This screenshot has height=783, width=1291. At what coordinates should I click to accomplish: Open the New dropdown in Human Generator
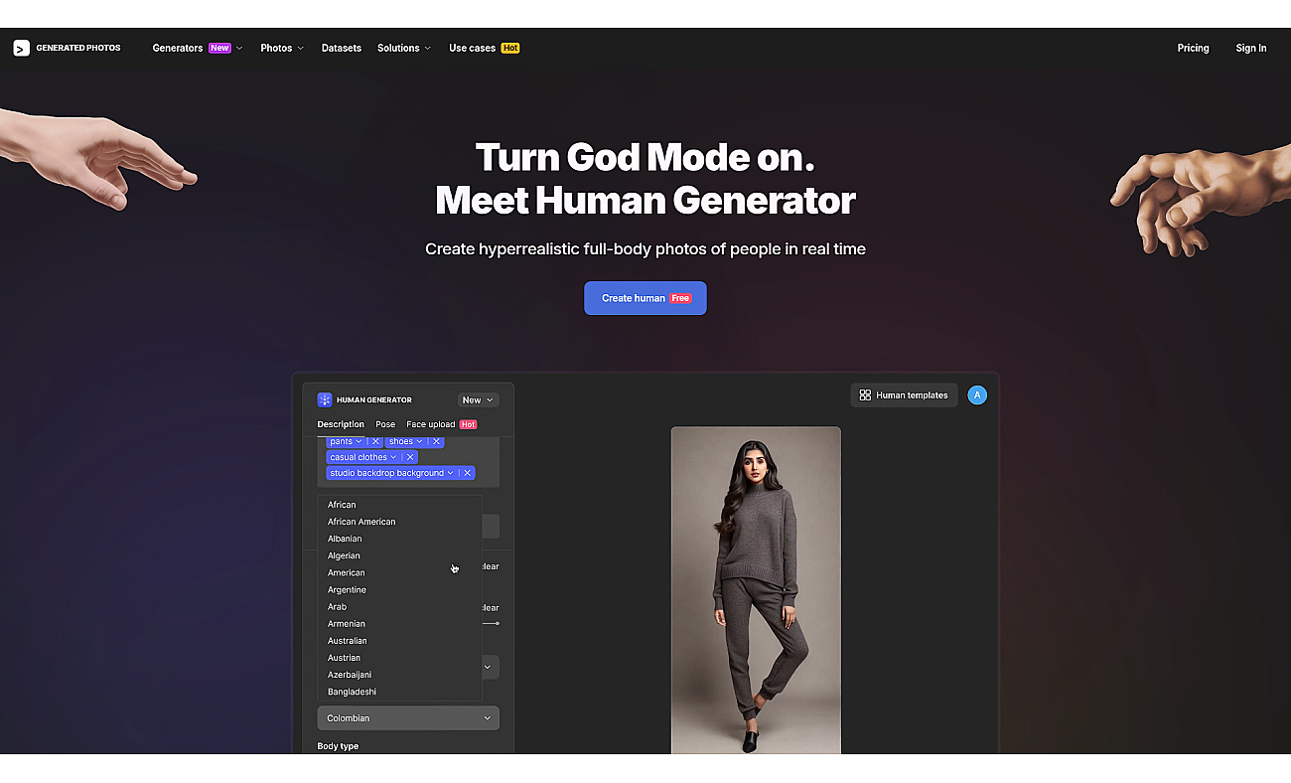pyautogui.click(x=478, y=399)
